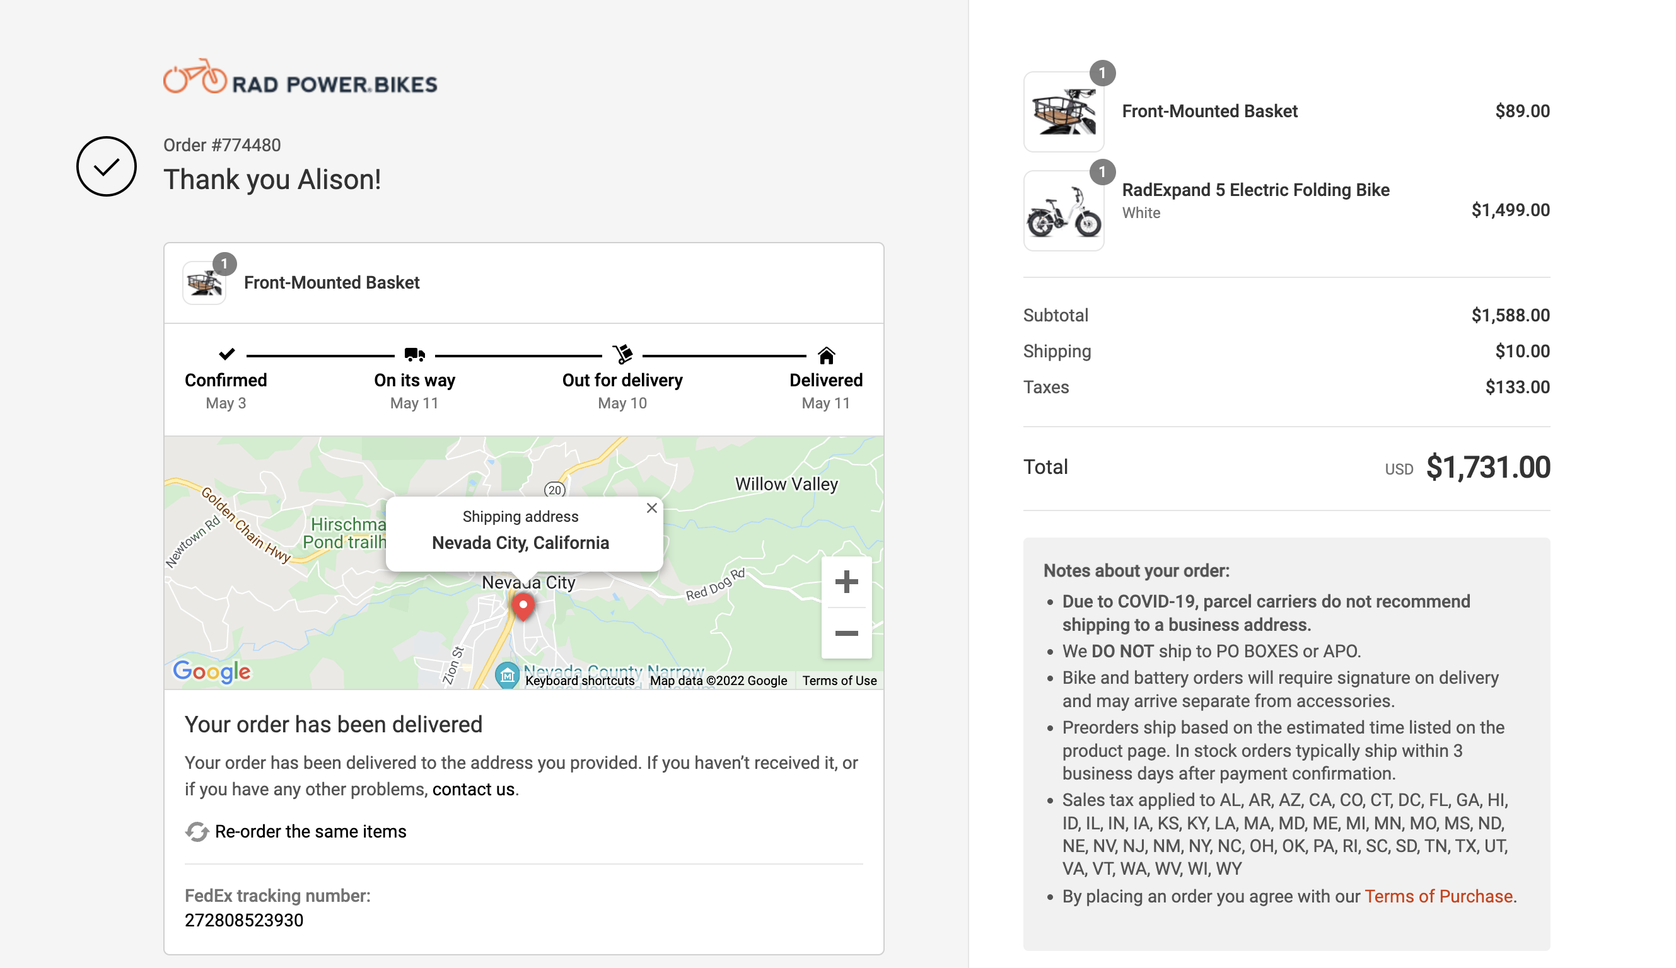Open map Keyboard shortcuts
The width and height of the screenshot is (1676, 968).
pyautogui.click(x=579, y=681)
